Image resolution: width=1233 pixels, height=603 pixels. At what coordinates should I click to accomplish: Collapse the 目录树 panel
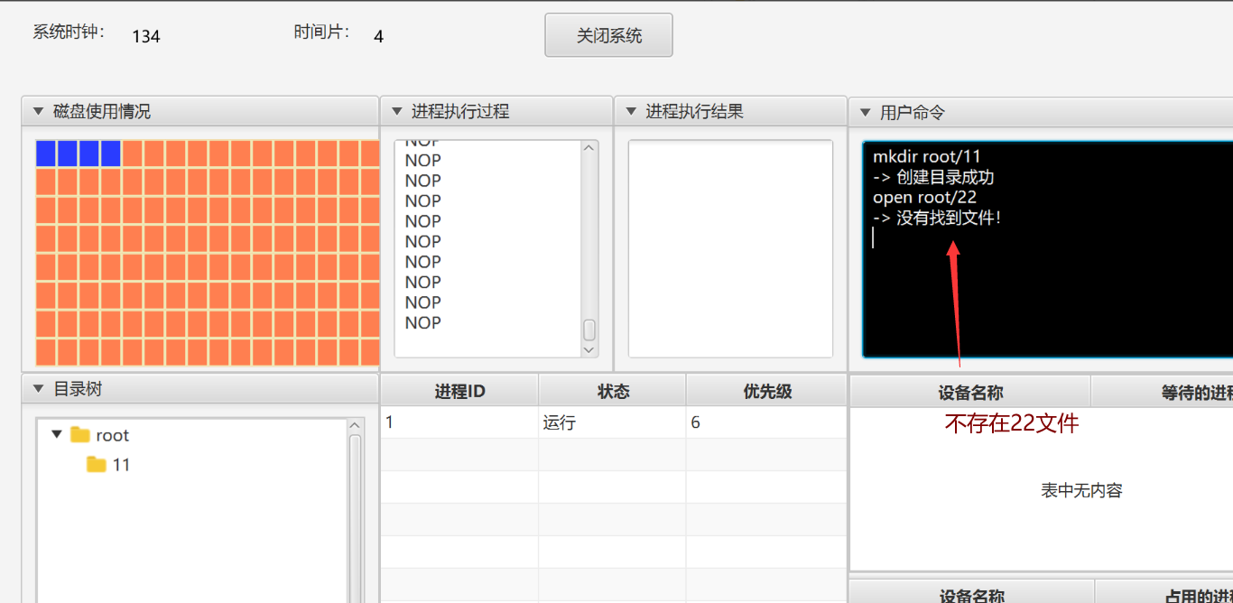coord(38,389)
